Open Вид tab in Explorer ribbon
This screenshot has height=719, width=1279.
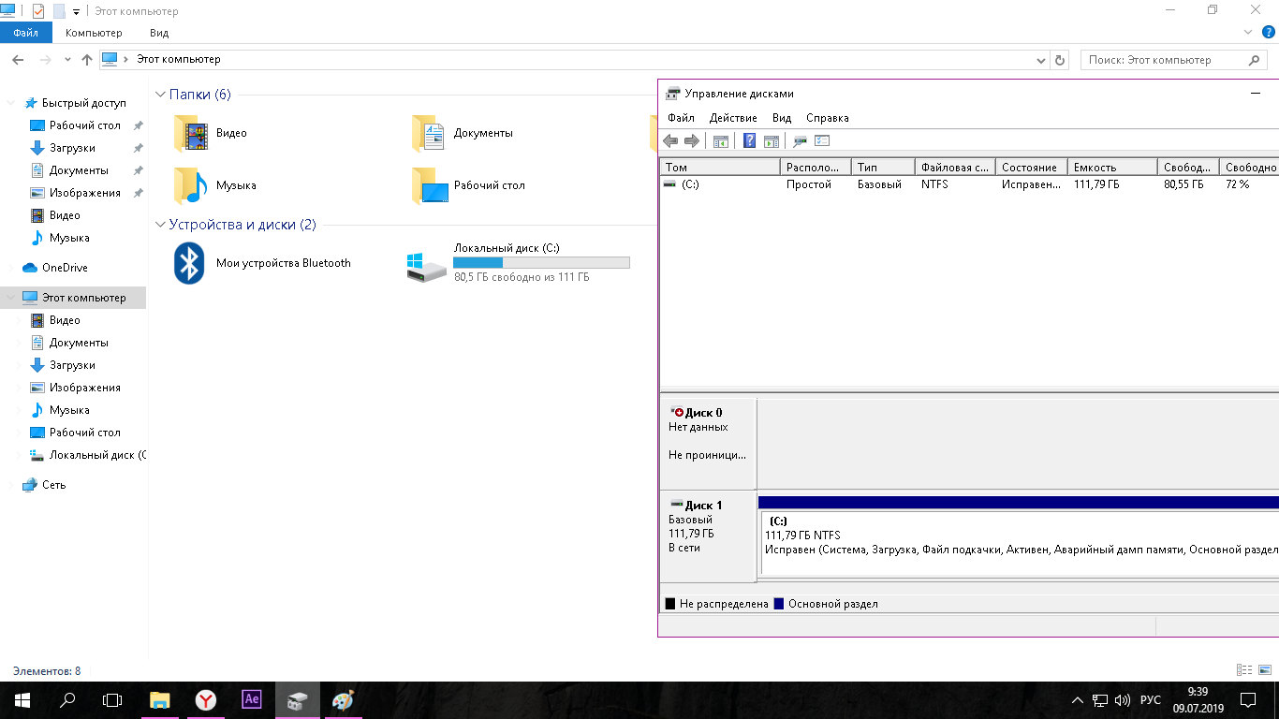159,33
